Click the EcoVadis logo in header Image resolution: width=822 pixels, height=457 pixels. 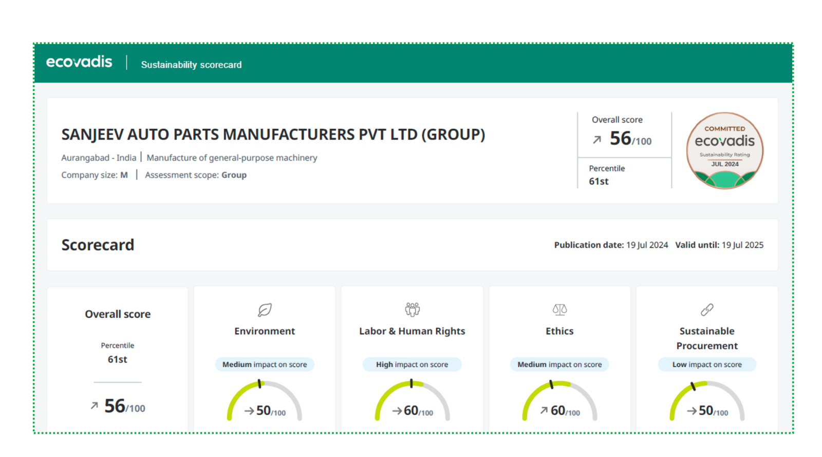coord(79,62)
